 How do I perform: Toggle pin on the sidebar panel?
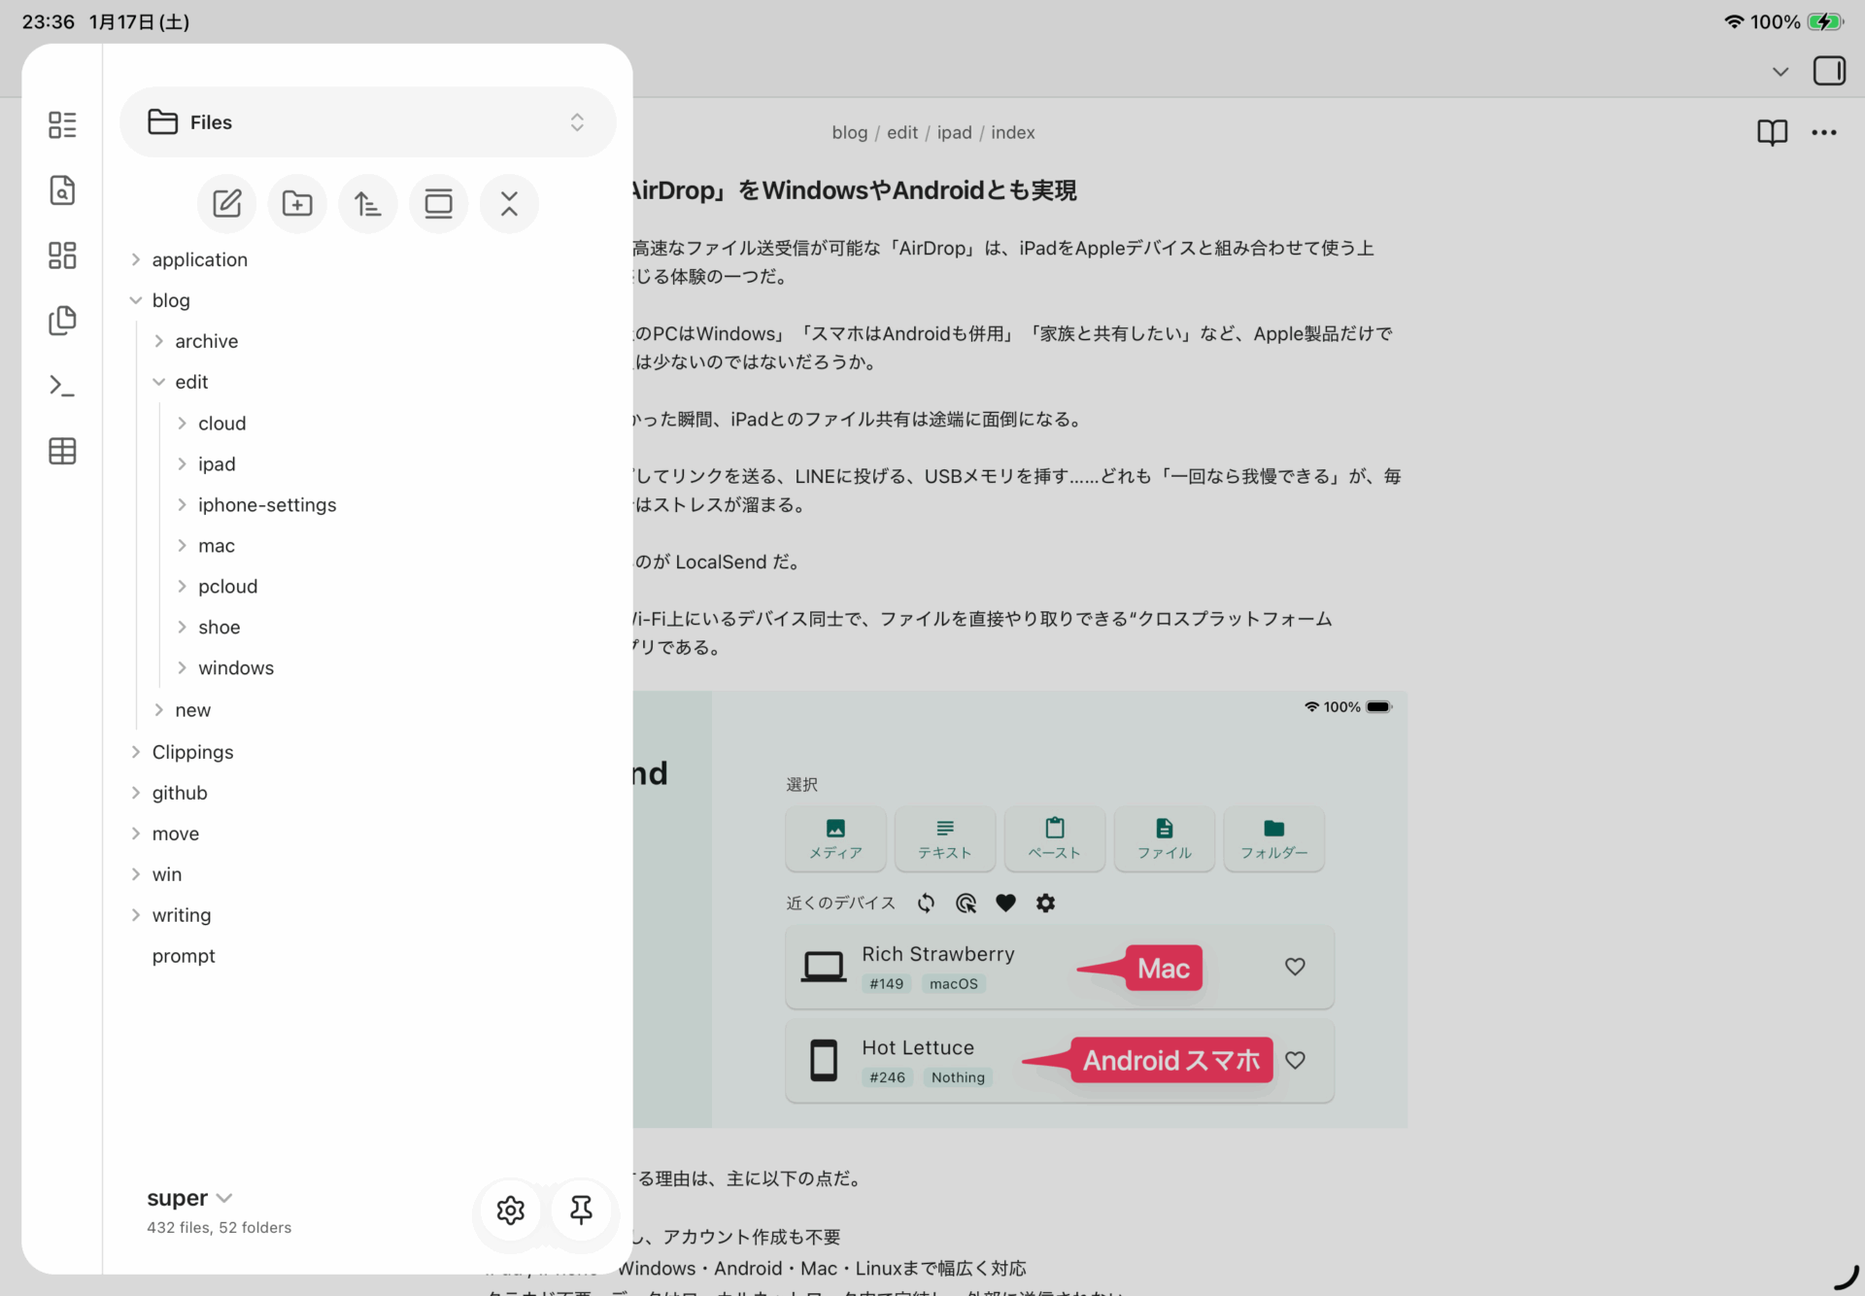581,1210
